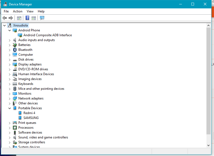Collapse the Android Phone category
The height and width of the screenshot is (156, 214).
[10, 31]
